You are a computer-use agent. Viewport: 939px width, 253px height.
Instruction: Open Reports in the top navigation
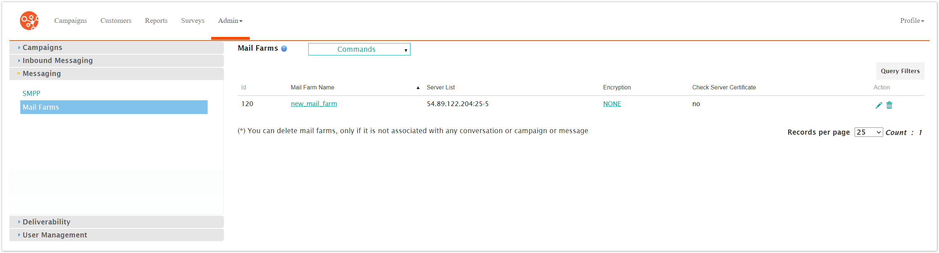coord(156,21)
